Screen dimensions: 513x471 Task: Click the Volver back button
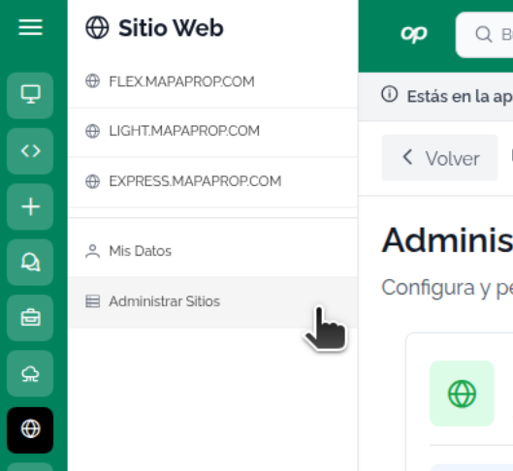pyautogui.click(x=439, y=158)
